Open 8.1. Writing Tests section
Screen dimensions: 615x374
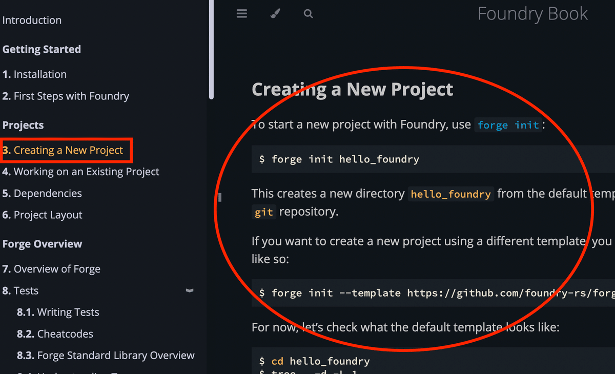pyautogui.click(x=58, y=312)
